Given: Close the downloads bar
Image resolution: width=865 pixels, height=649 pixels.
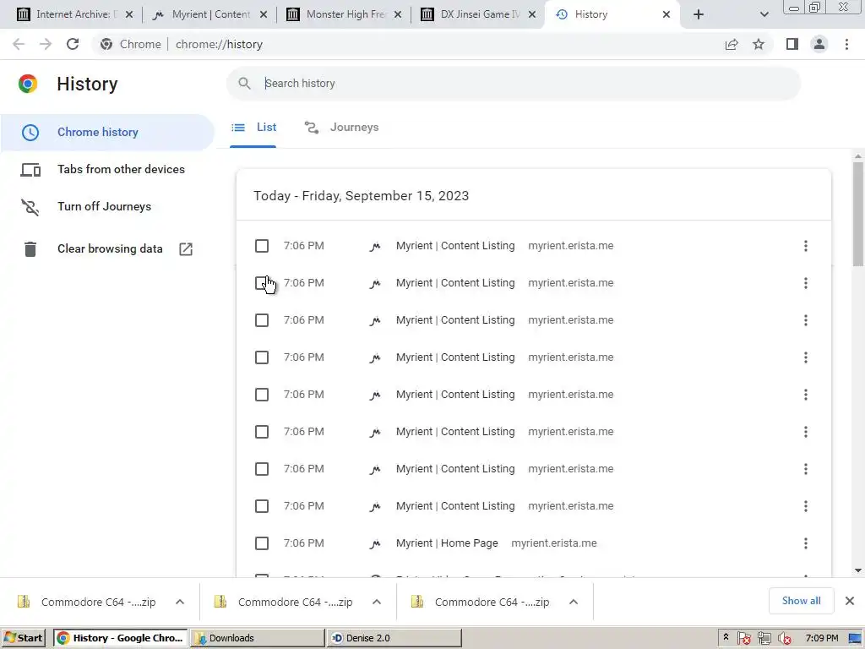Looking at the screenshot, I should click(850, 601).
